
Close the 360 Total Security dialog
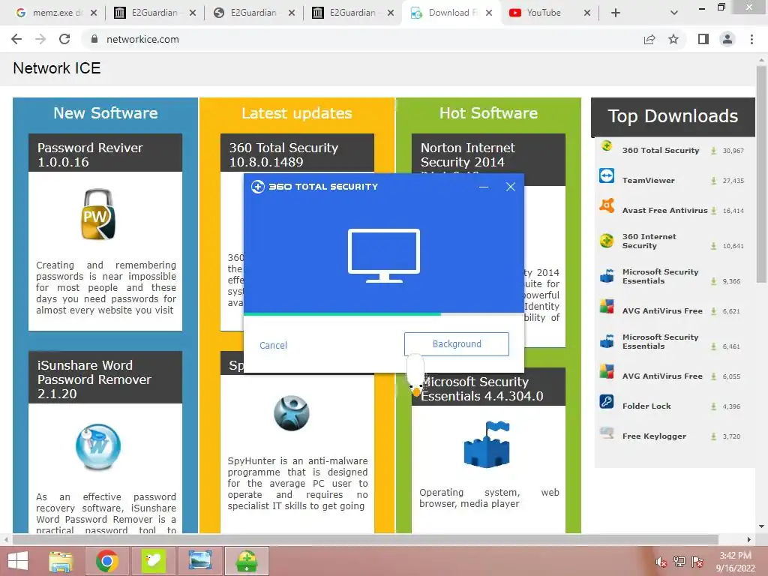click(510, 187)
